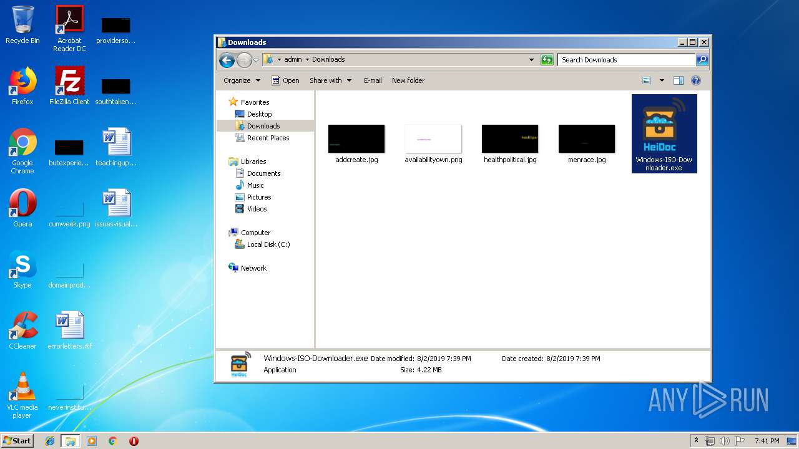The image size is (799, 449).
Task: Click Downloads in the address breadcrumb
Action: coord(328,60)
